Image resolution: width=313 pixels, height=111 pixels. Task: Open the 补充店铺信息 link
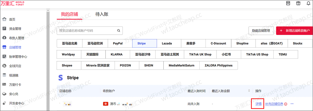point(274,104)
